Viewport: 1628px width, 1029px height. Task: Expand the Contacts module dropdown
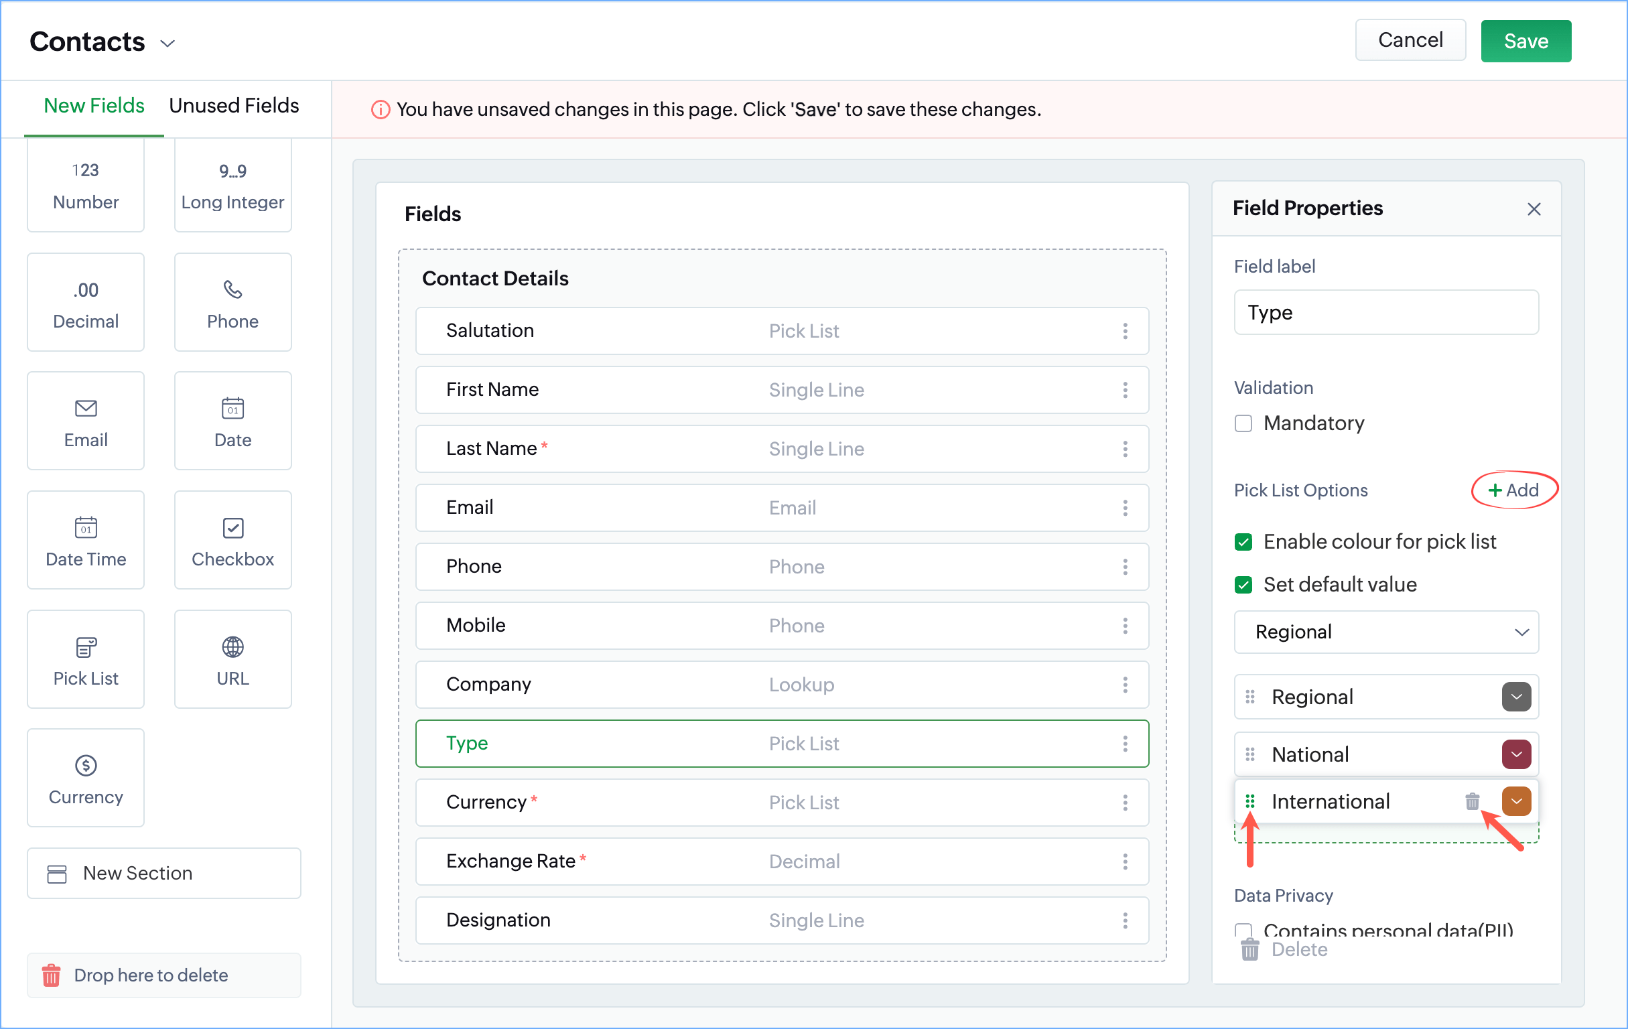167,44
